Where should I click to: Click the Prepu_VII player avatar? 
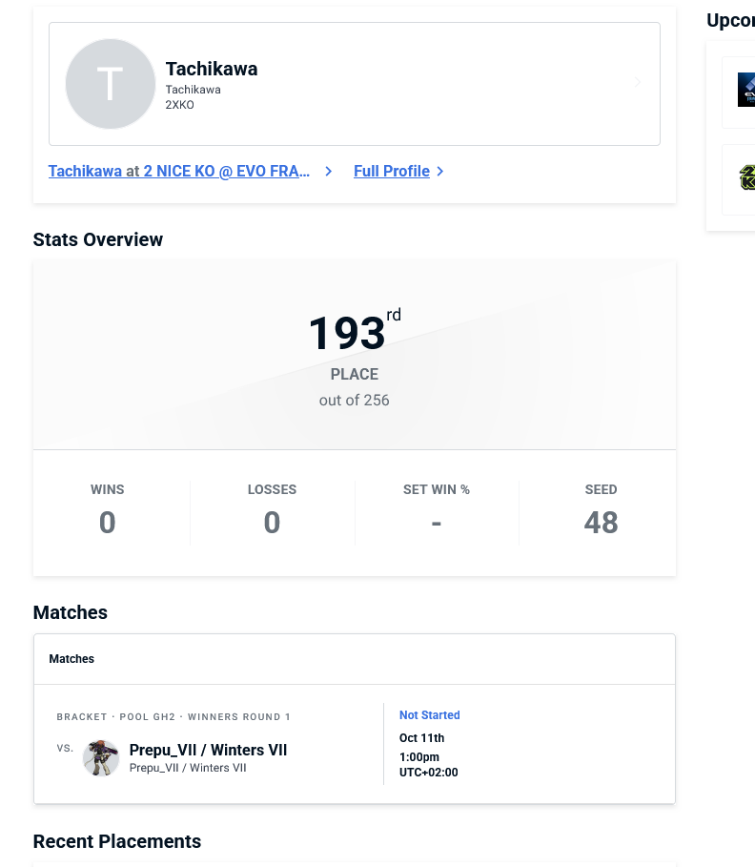point(101,758)
